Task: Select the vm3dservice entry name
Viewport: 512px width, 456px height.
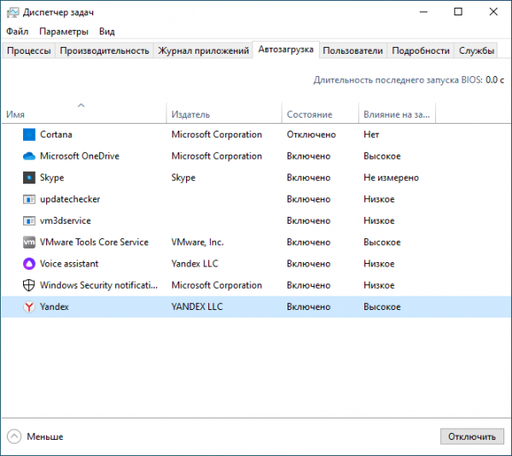Action: coord(66,221)
